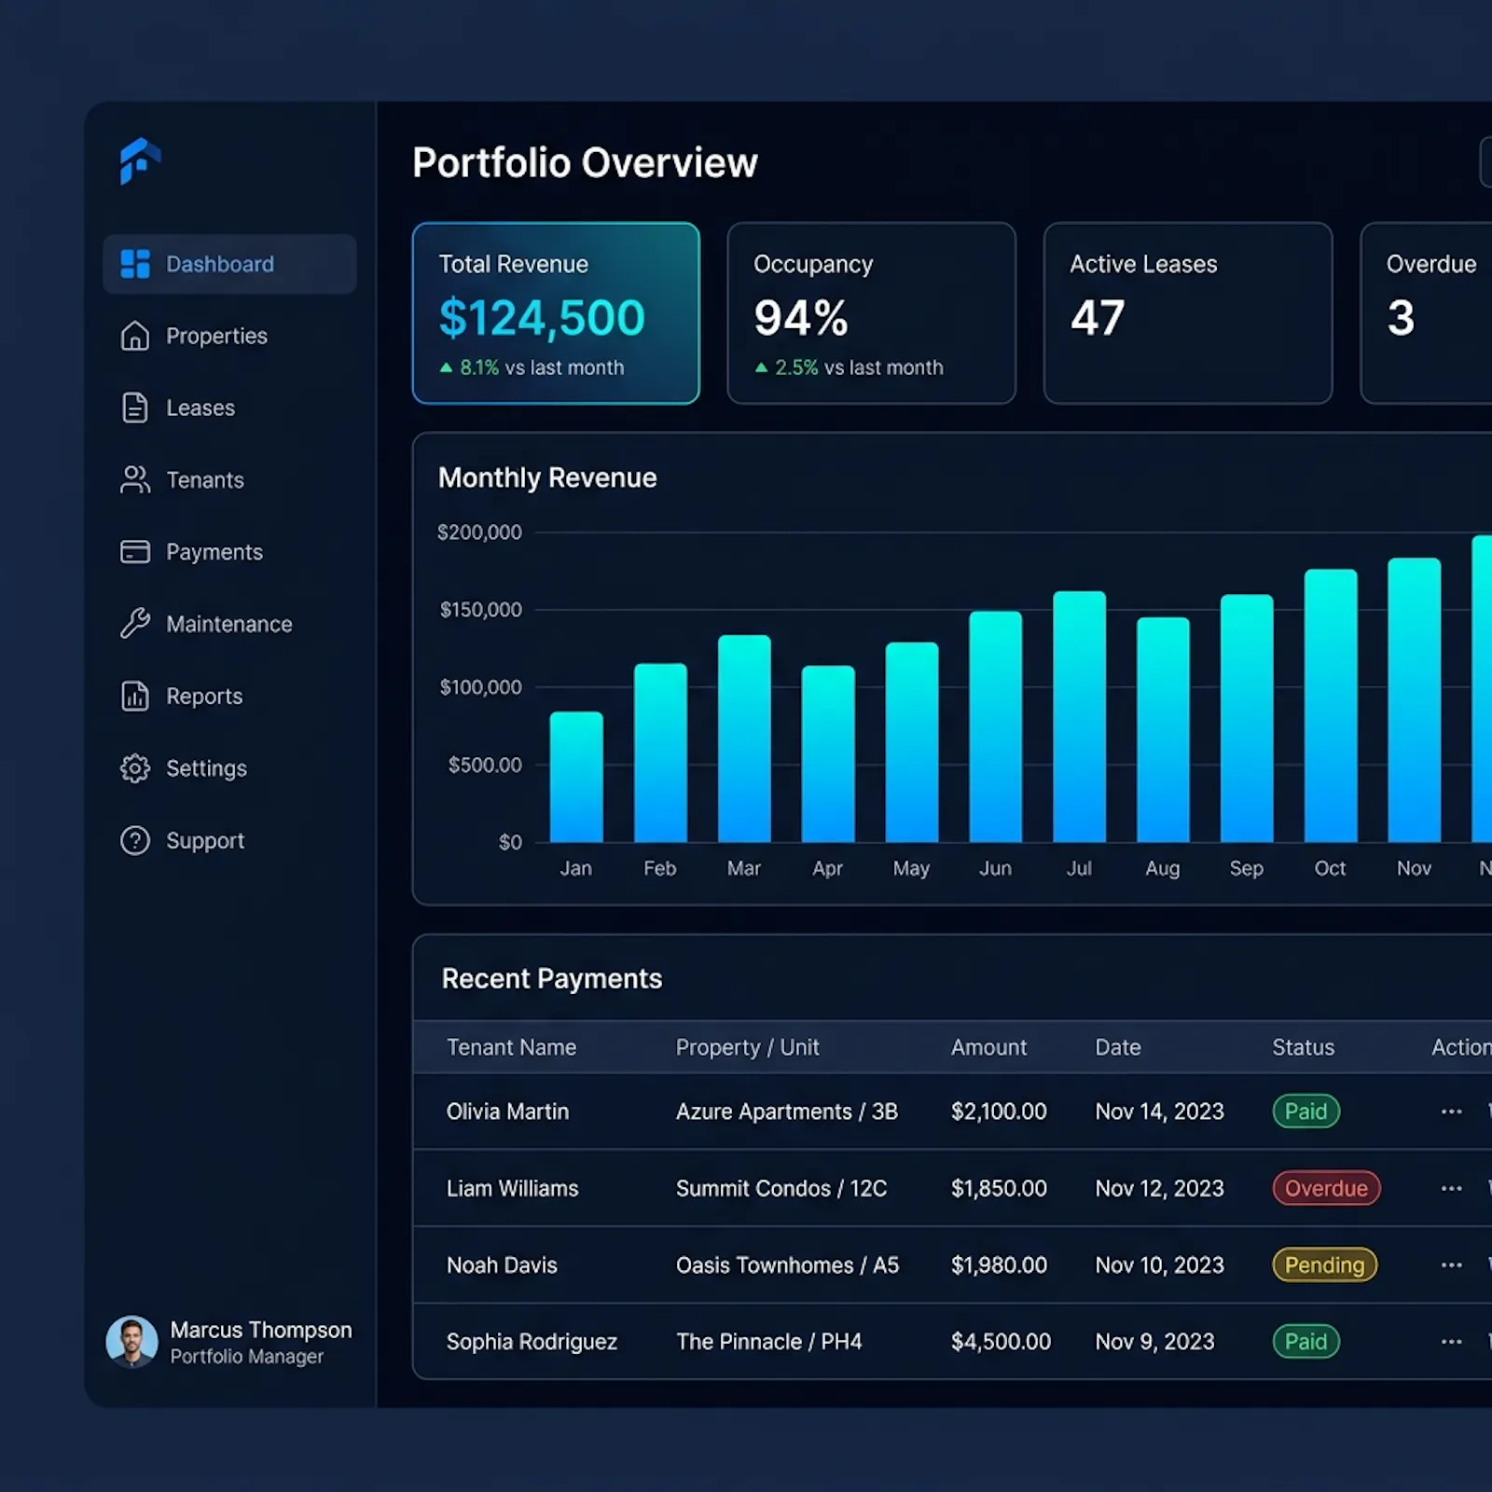
Task: Open the Payments section
Action: click(229, 552)
